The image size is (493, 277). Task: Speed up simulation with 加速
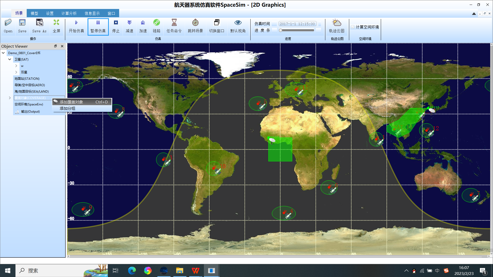[x=143, y=26]
